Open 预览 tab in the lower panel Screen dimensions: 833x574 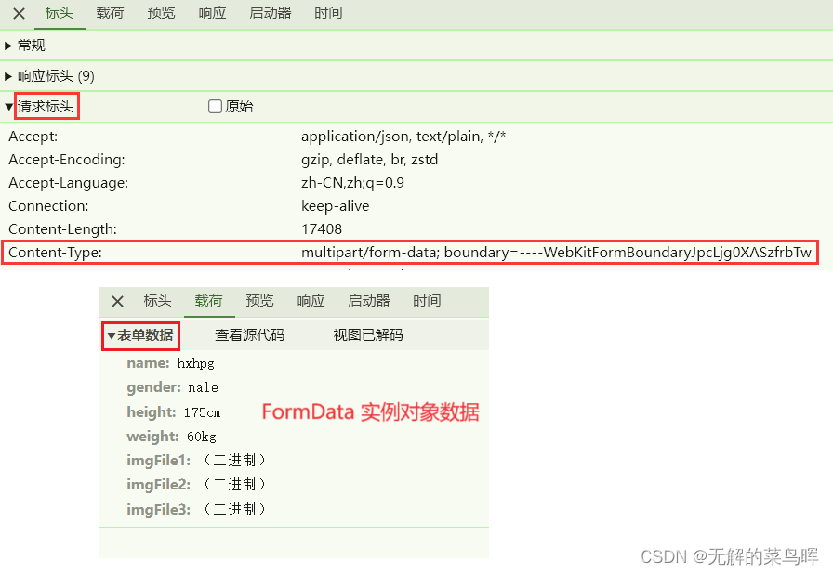(x=259, y=301)
